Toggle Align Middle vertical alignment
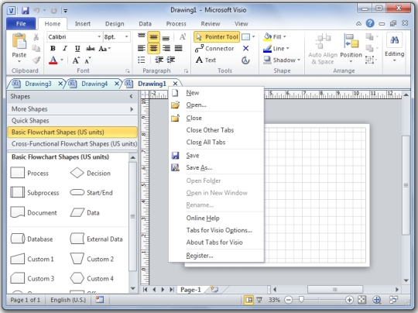 coord(153,37)
